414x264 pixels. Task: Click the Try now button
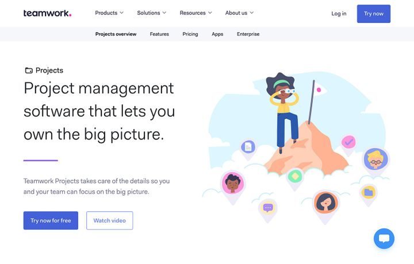tap(374, 14)
